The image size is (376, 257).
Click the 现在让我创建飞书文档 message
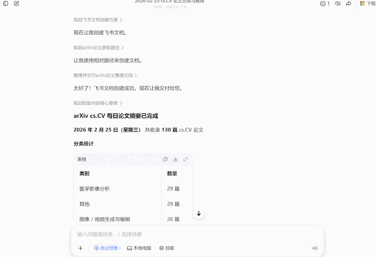point(100,32)
